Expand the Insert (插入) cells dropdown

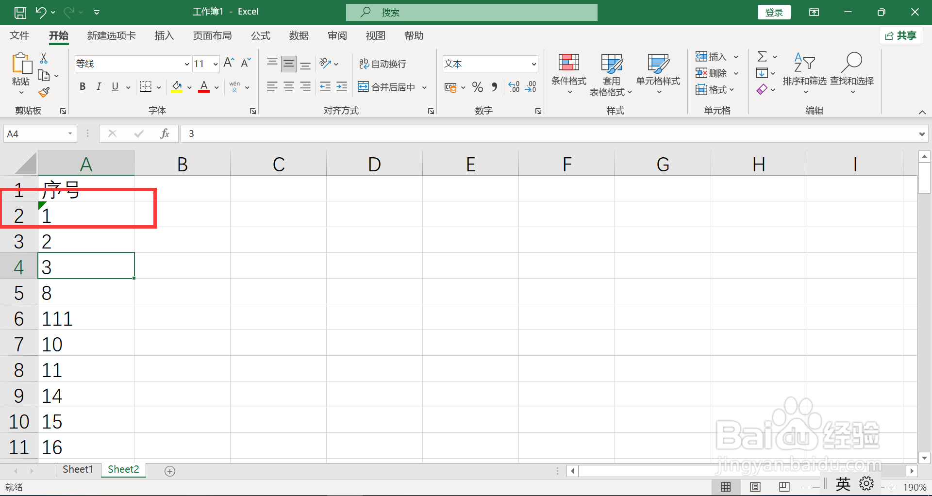point(736,57)
